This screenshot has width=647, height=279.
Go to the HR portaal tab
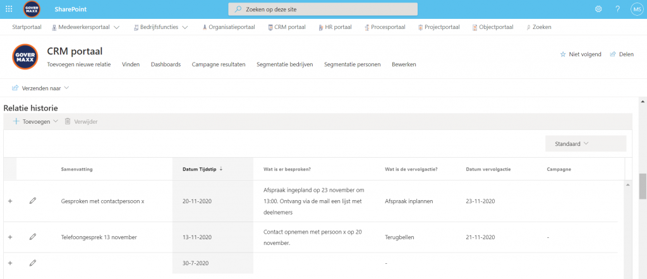pos(337,27)
